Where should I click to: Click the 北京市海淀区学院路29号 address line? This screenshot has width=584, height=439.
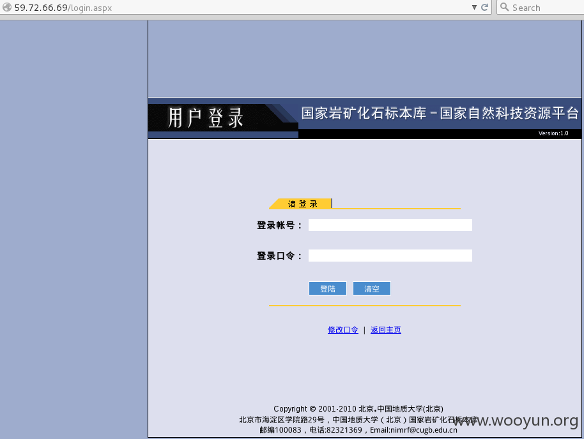pyautogui.click(x=358, y=419)
